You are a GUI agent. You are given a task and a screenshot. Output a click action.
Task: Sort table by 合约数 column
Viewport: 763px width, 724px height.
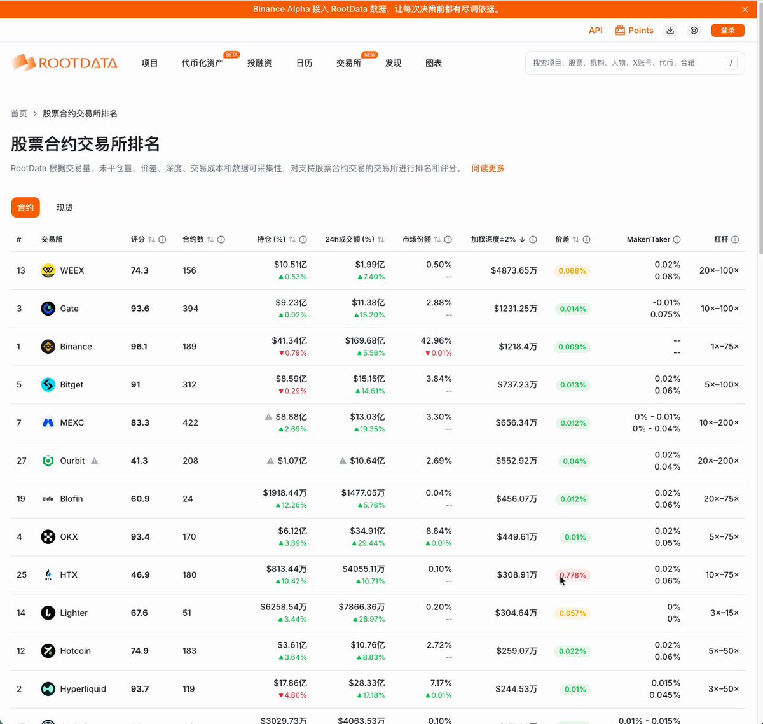tap(210, 240)
